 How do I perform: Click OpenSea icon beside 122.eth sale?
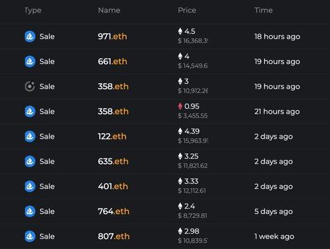pos(30,136)
